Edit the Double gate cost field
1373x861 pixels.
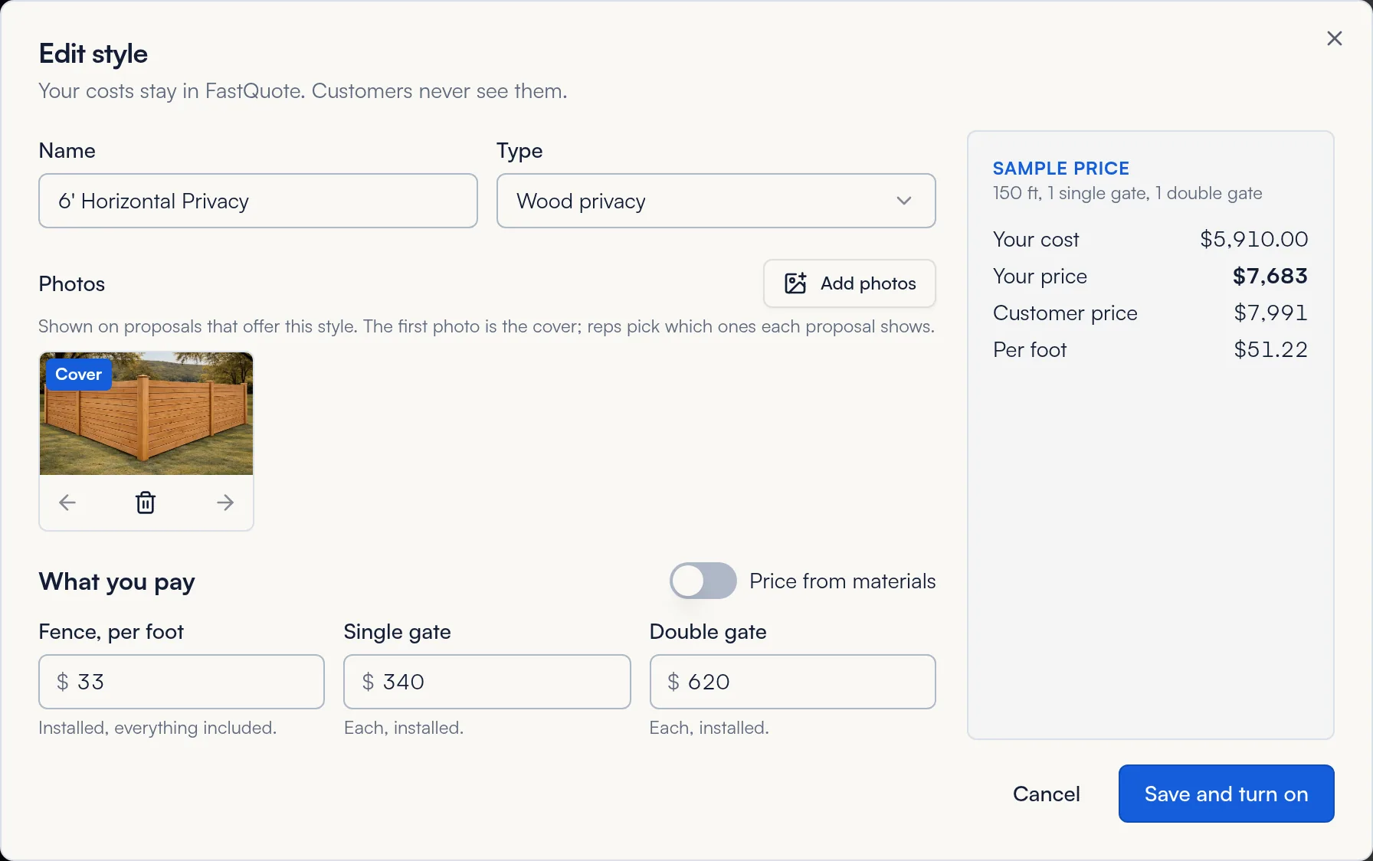point(792,682)
